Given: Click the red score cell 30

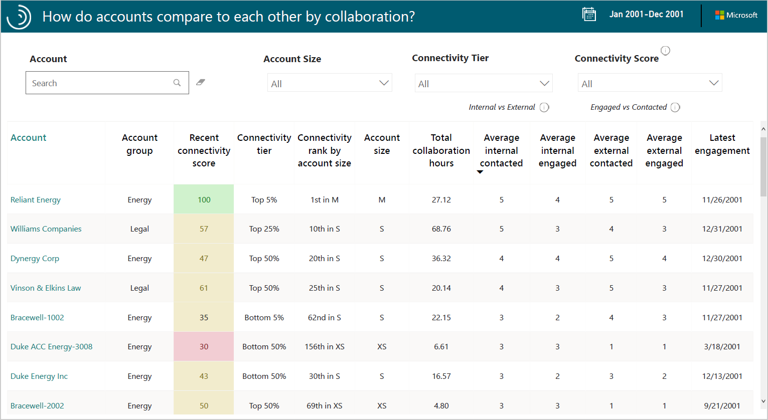Looking at the screenshot, I should 204,347.
